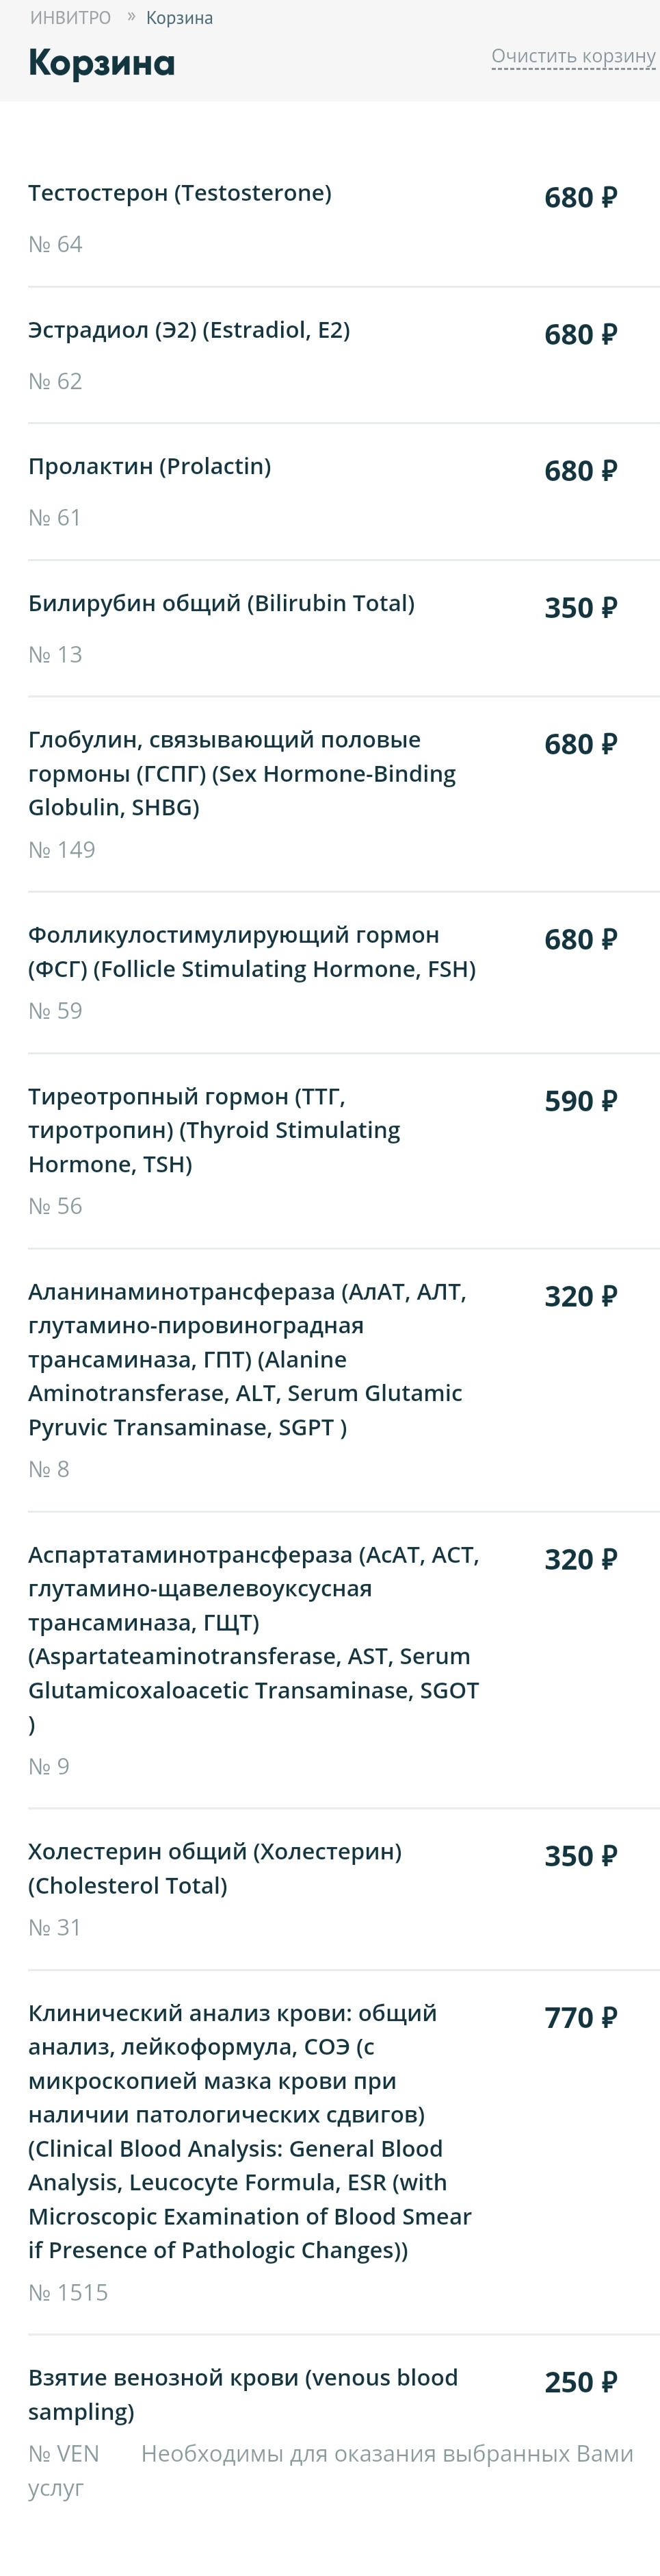Open the Билирубин общий (Bilirubin Total) item
Image resolution: width=660 pixels, height=2576 pixels.
(x=221, y=603)
